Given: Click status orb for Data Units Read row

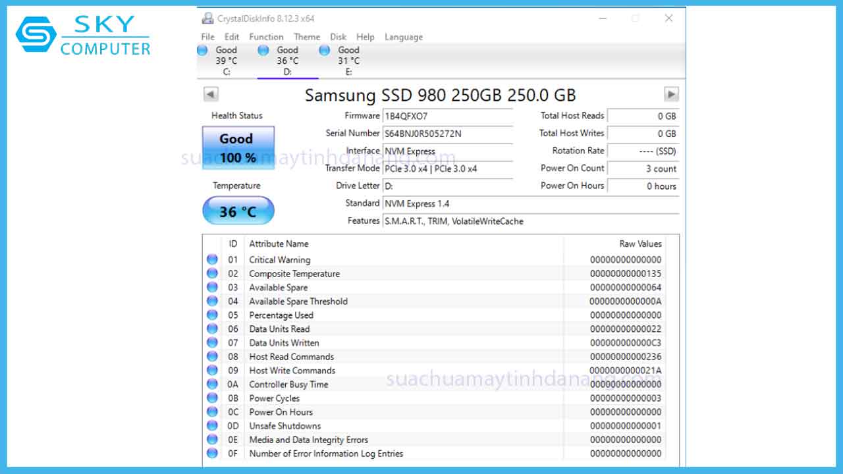Looking at the screenshot, I should tap(212, 329).
